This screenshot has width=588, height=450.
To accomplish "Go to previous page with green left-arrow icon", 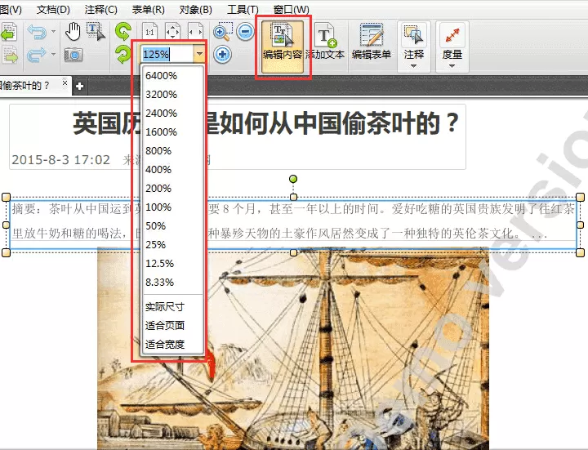I will pos(9,32).
